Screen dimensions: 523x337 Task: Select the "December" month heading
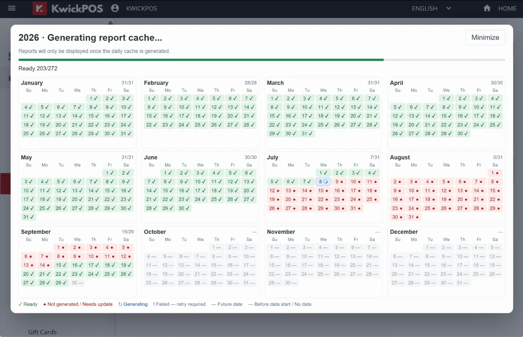404,232
